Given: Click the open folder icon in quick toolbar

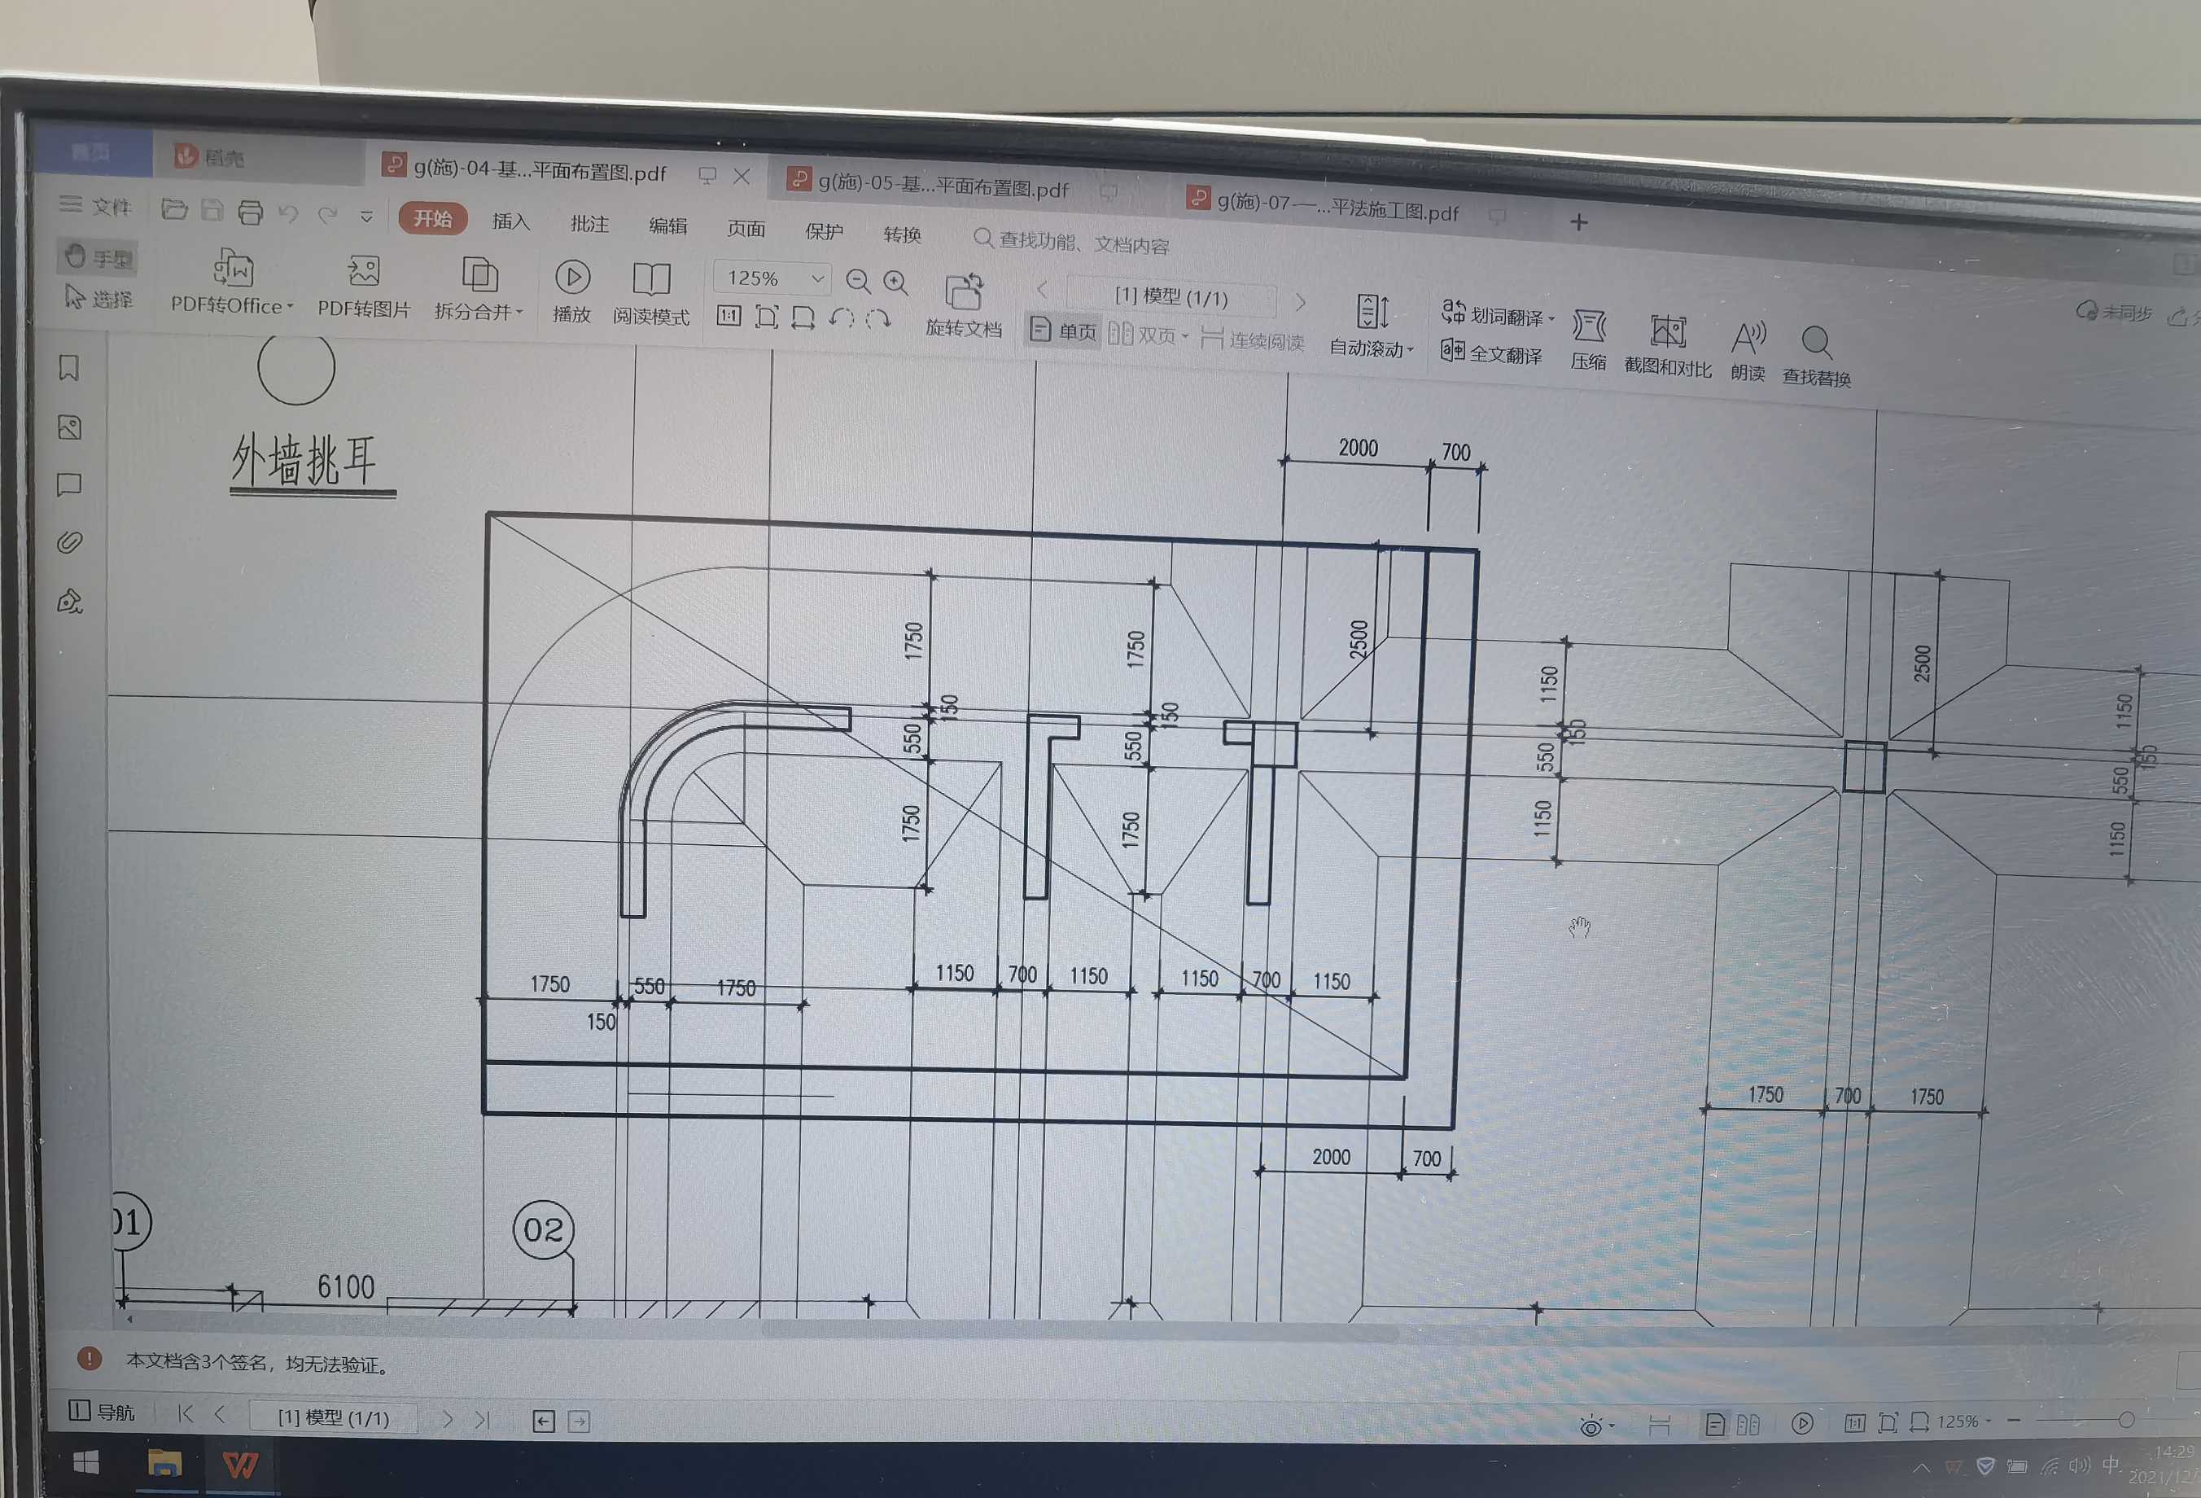Looking at the screenshot, I should click(174, 208).
